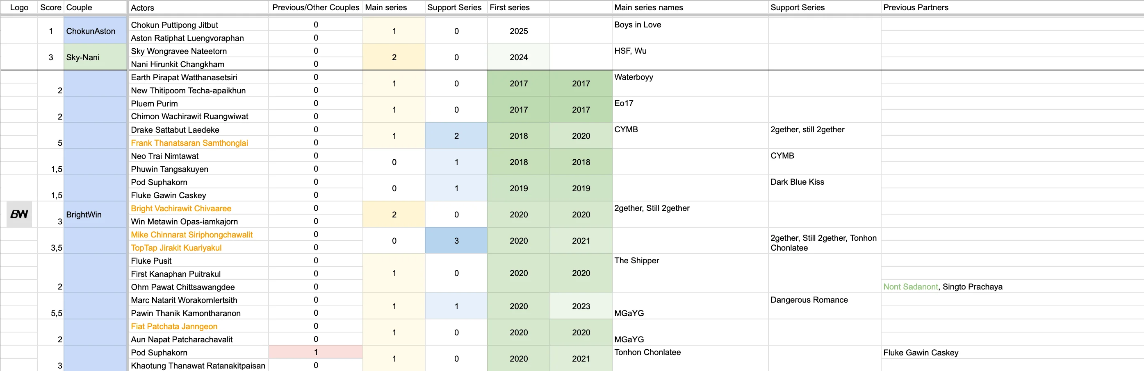
Task: Click the Waterboyy main series cell
Action: tap(690, 83)
